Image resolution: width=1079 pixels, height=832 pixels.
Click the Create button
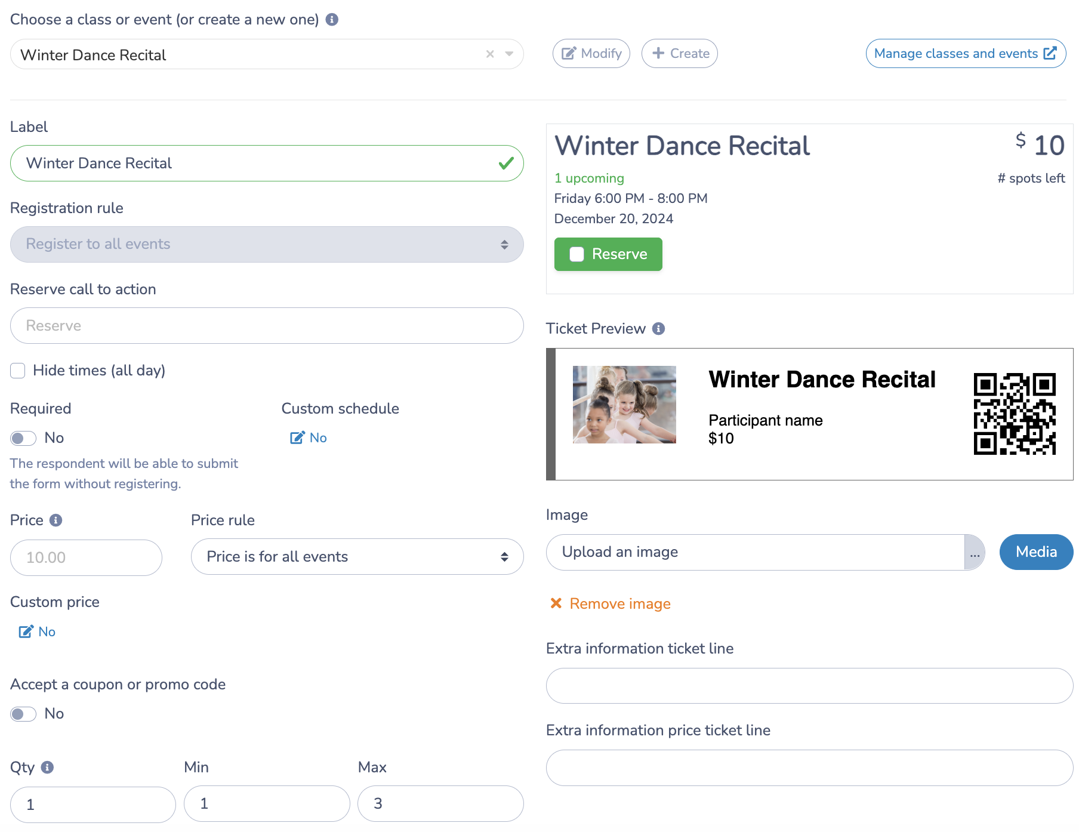680,54
